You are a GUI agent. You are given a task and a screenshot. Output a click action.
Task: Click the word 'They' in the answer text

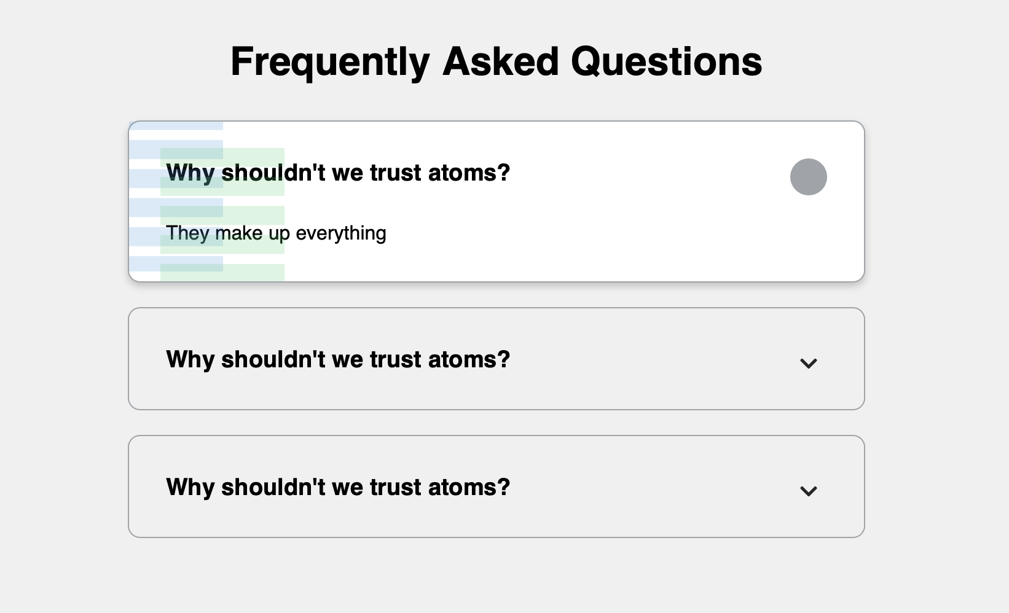pos(187,233)
